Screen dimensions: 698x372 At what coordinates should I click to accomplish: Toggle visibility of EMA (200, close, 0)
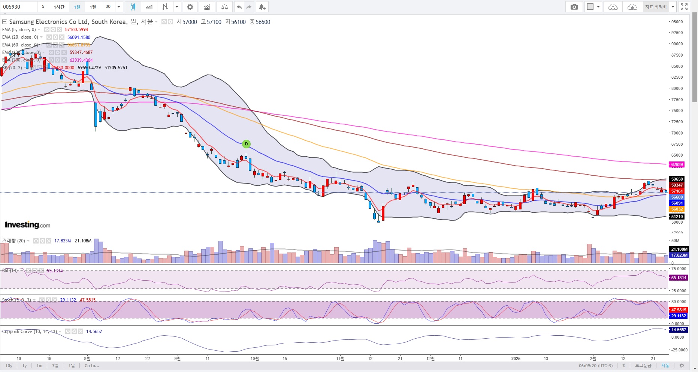(x=51, y=60)
